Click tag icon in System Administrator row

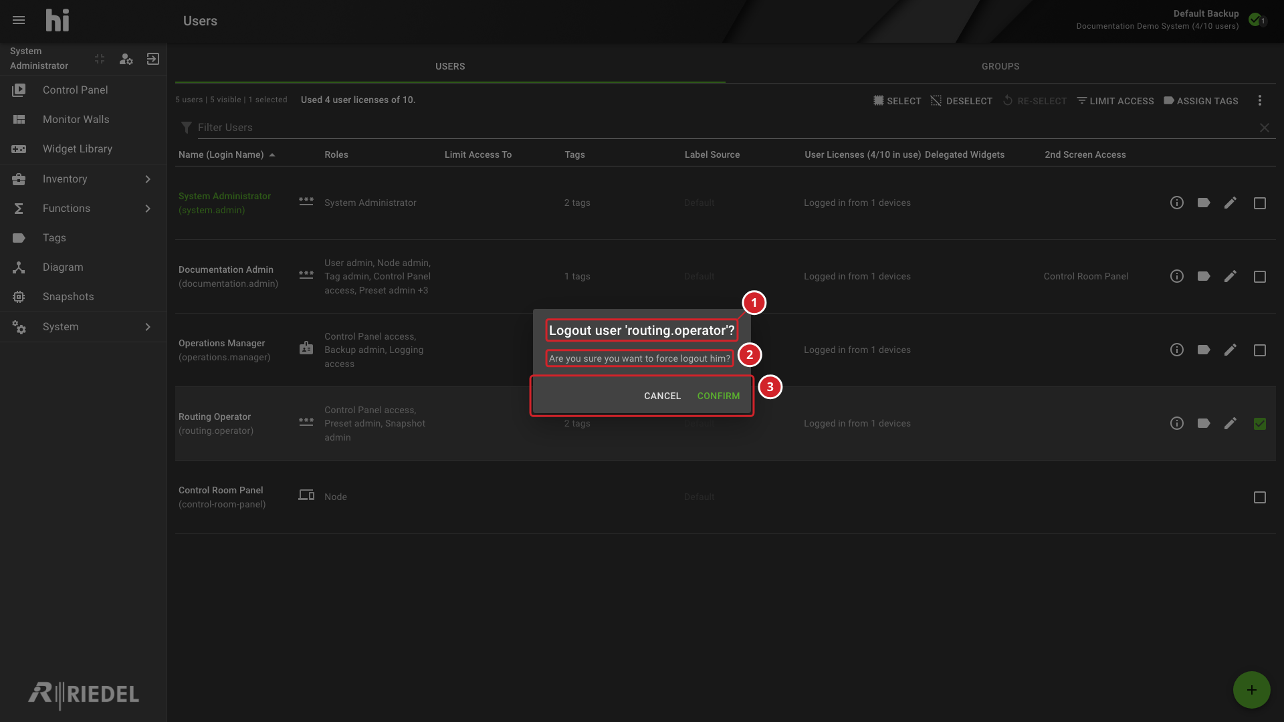coord(1204,203)
